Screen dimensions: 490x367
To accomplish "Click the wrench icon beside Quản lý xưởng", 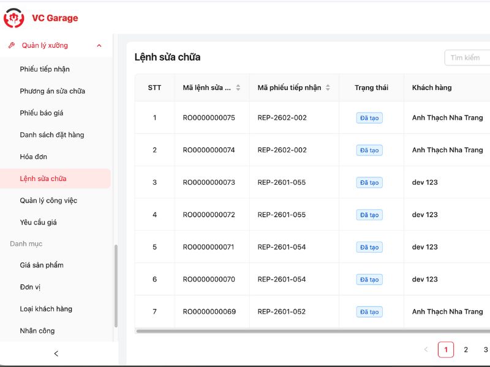I will point(11,45).
